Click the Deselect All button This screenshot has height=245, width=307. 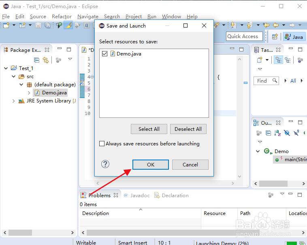point(188,129)
